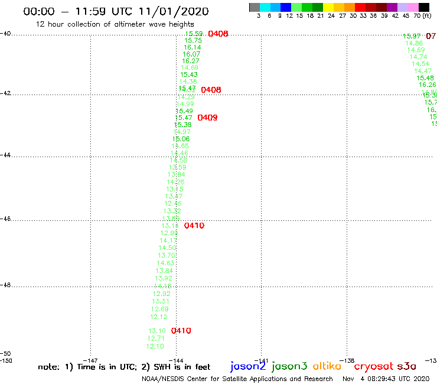
Task: Click the jason2 satellite label
Action: (248, 366)
